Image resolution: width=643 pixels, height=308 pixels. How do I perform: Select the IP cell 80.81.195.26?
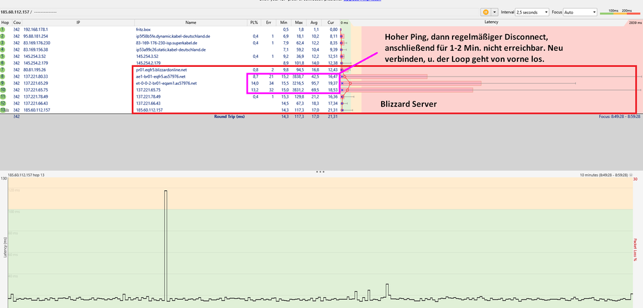(35, 69)
